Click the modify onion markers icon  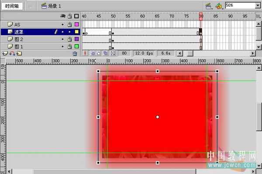click(x=113, y=53)
